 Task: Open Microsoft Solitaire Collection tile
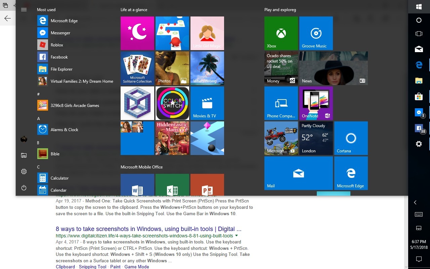[137, 68]
